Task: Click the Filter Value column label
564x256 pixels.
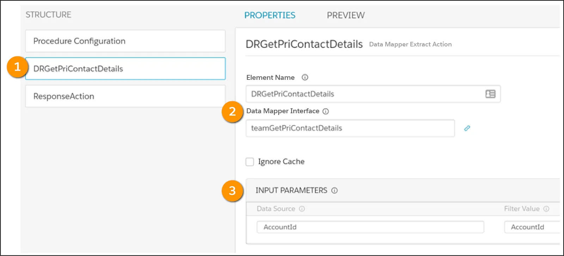Action: click(522, 209)
